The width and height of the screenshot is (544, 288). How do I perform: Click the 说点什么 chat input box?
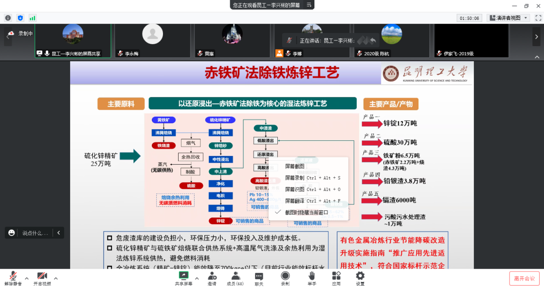click(x=35, y=233)
